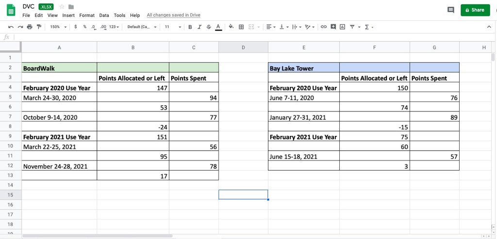Open the text color picker

pyautogui.click(x=218, y=27)
